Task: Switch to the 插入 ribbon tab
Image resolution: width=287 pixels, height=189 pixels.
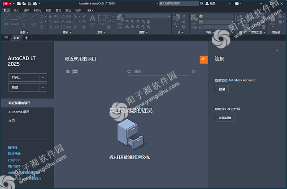Action: [x=16, y=10]
